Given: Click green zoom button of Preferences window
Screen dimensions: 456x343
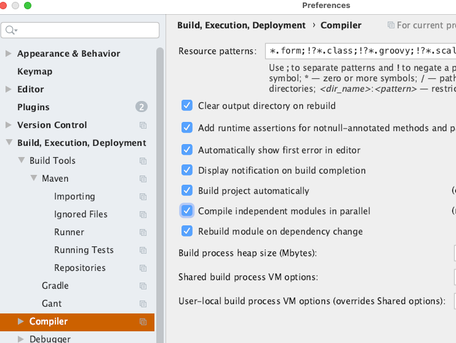Looking at the screenshot, I should [28, 6].
